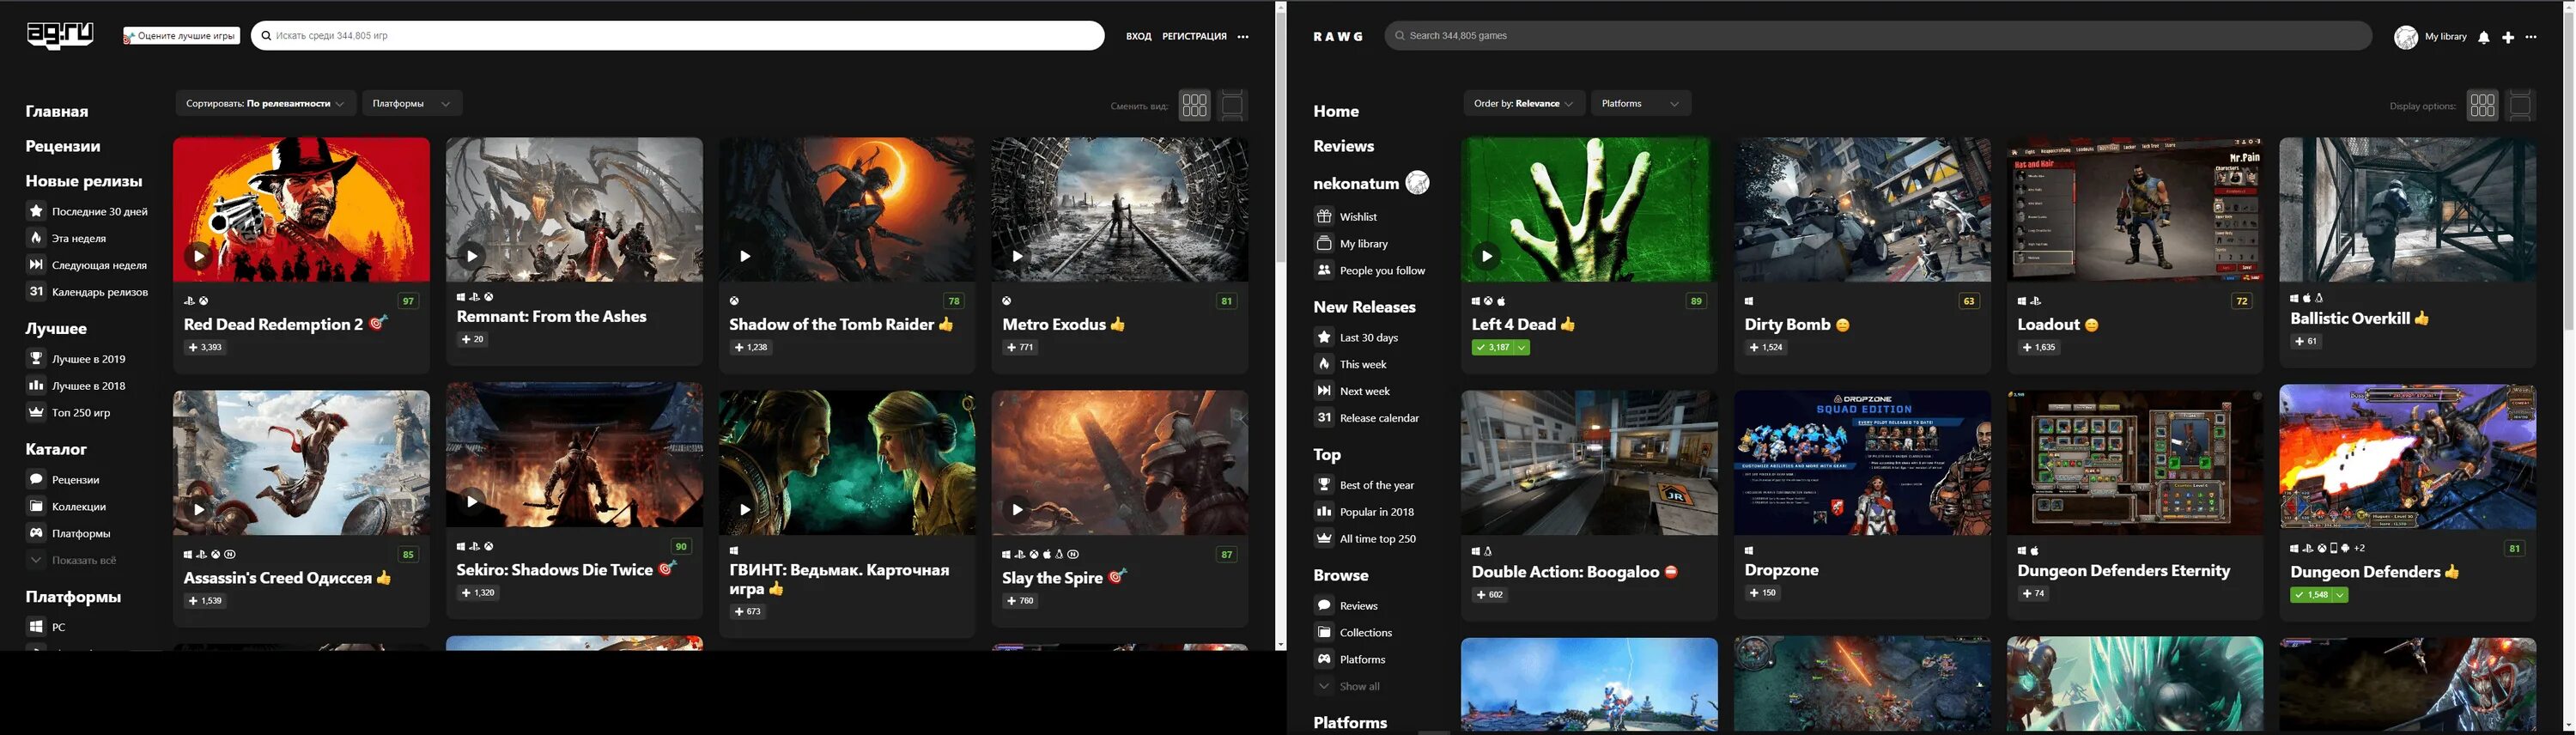Play the Slay the Spire video preview

point(1016,509)
